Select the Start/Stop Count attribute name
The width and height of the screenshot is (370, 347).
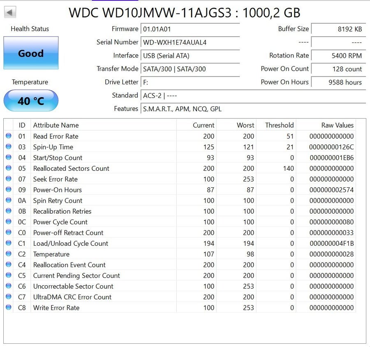(x=58, y=158)
